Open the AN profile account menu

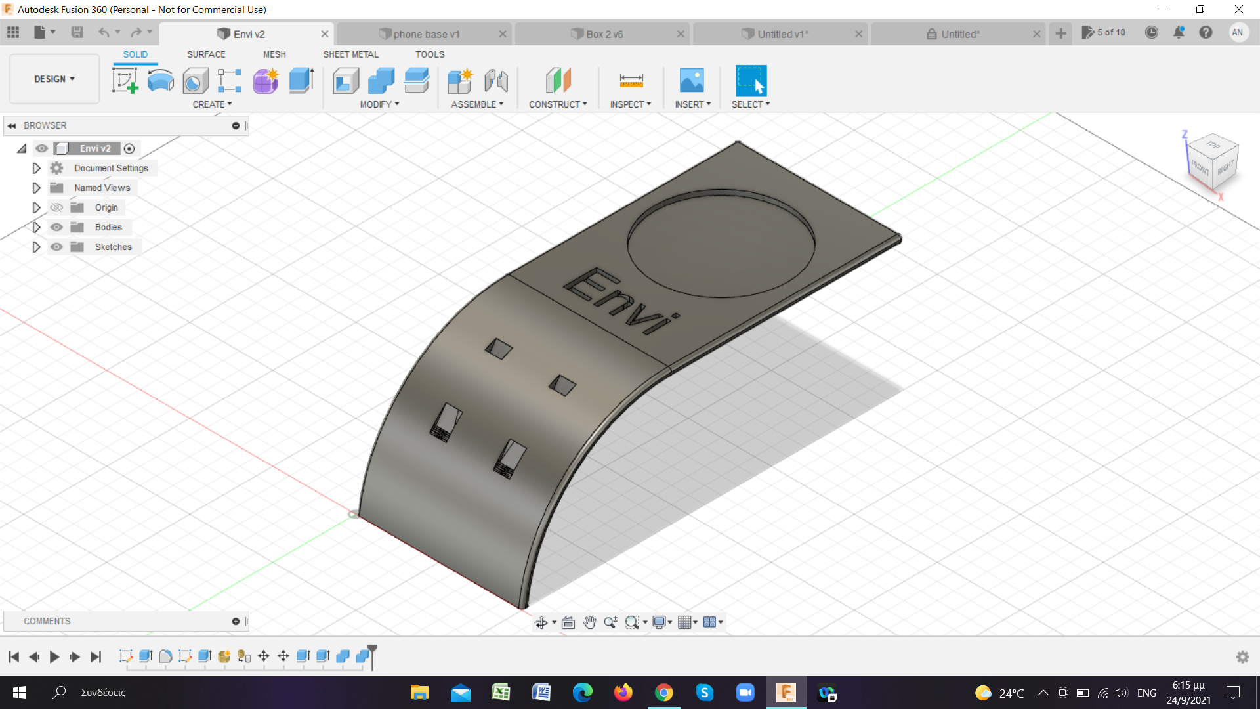(1238, 32)
